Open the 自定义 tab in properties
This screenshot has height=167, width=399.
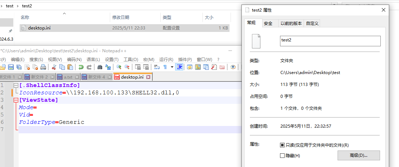pos(312,24)
